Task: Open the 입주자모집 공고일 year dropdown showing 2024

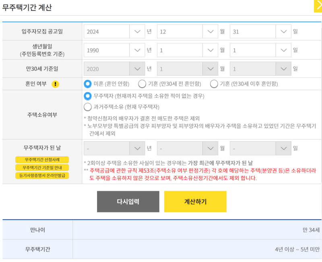Action: click(x=114, y=31)
